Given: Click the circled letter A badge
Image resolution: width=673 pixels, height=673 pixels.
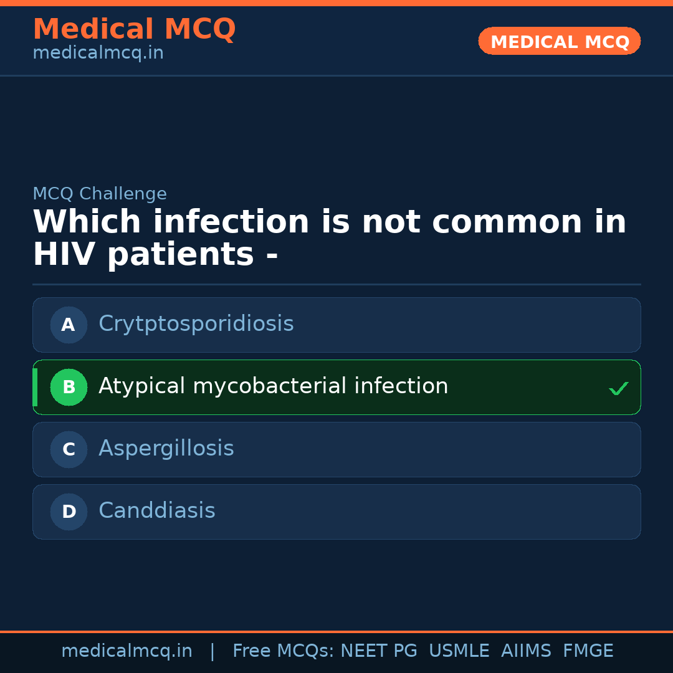Looking at the screenshot, I should point(69,325).
